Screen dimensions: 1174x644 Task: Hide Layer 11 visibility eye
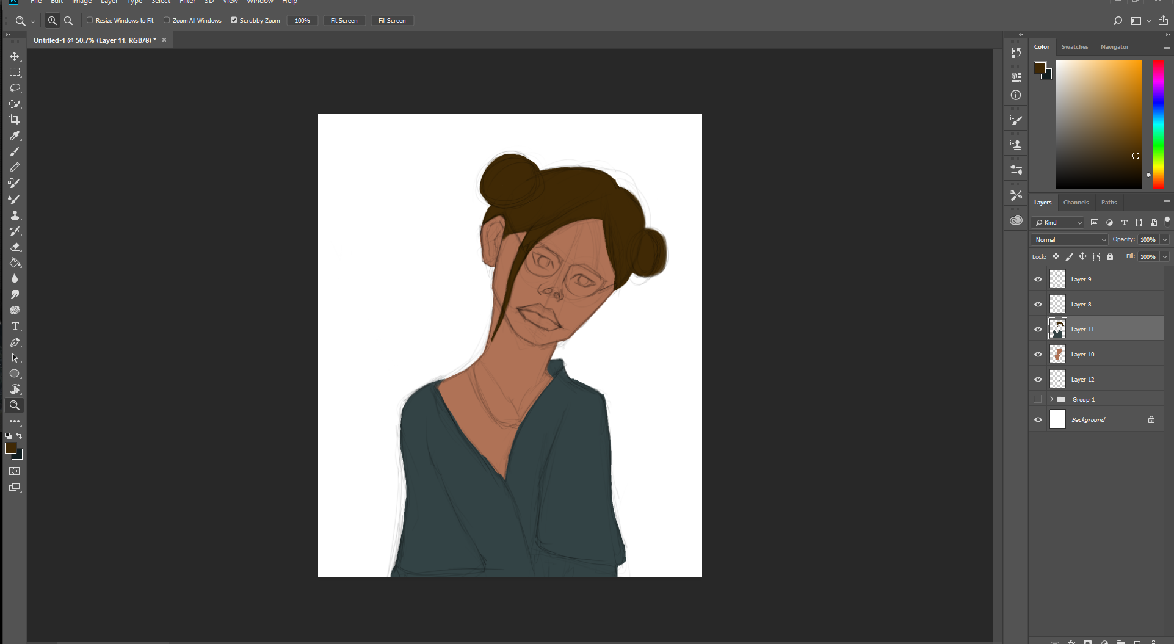click(x=1038, y=329)
